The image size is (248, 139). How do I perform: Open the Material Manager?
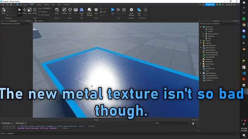pyautogui.click(x=90, y=12)
